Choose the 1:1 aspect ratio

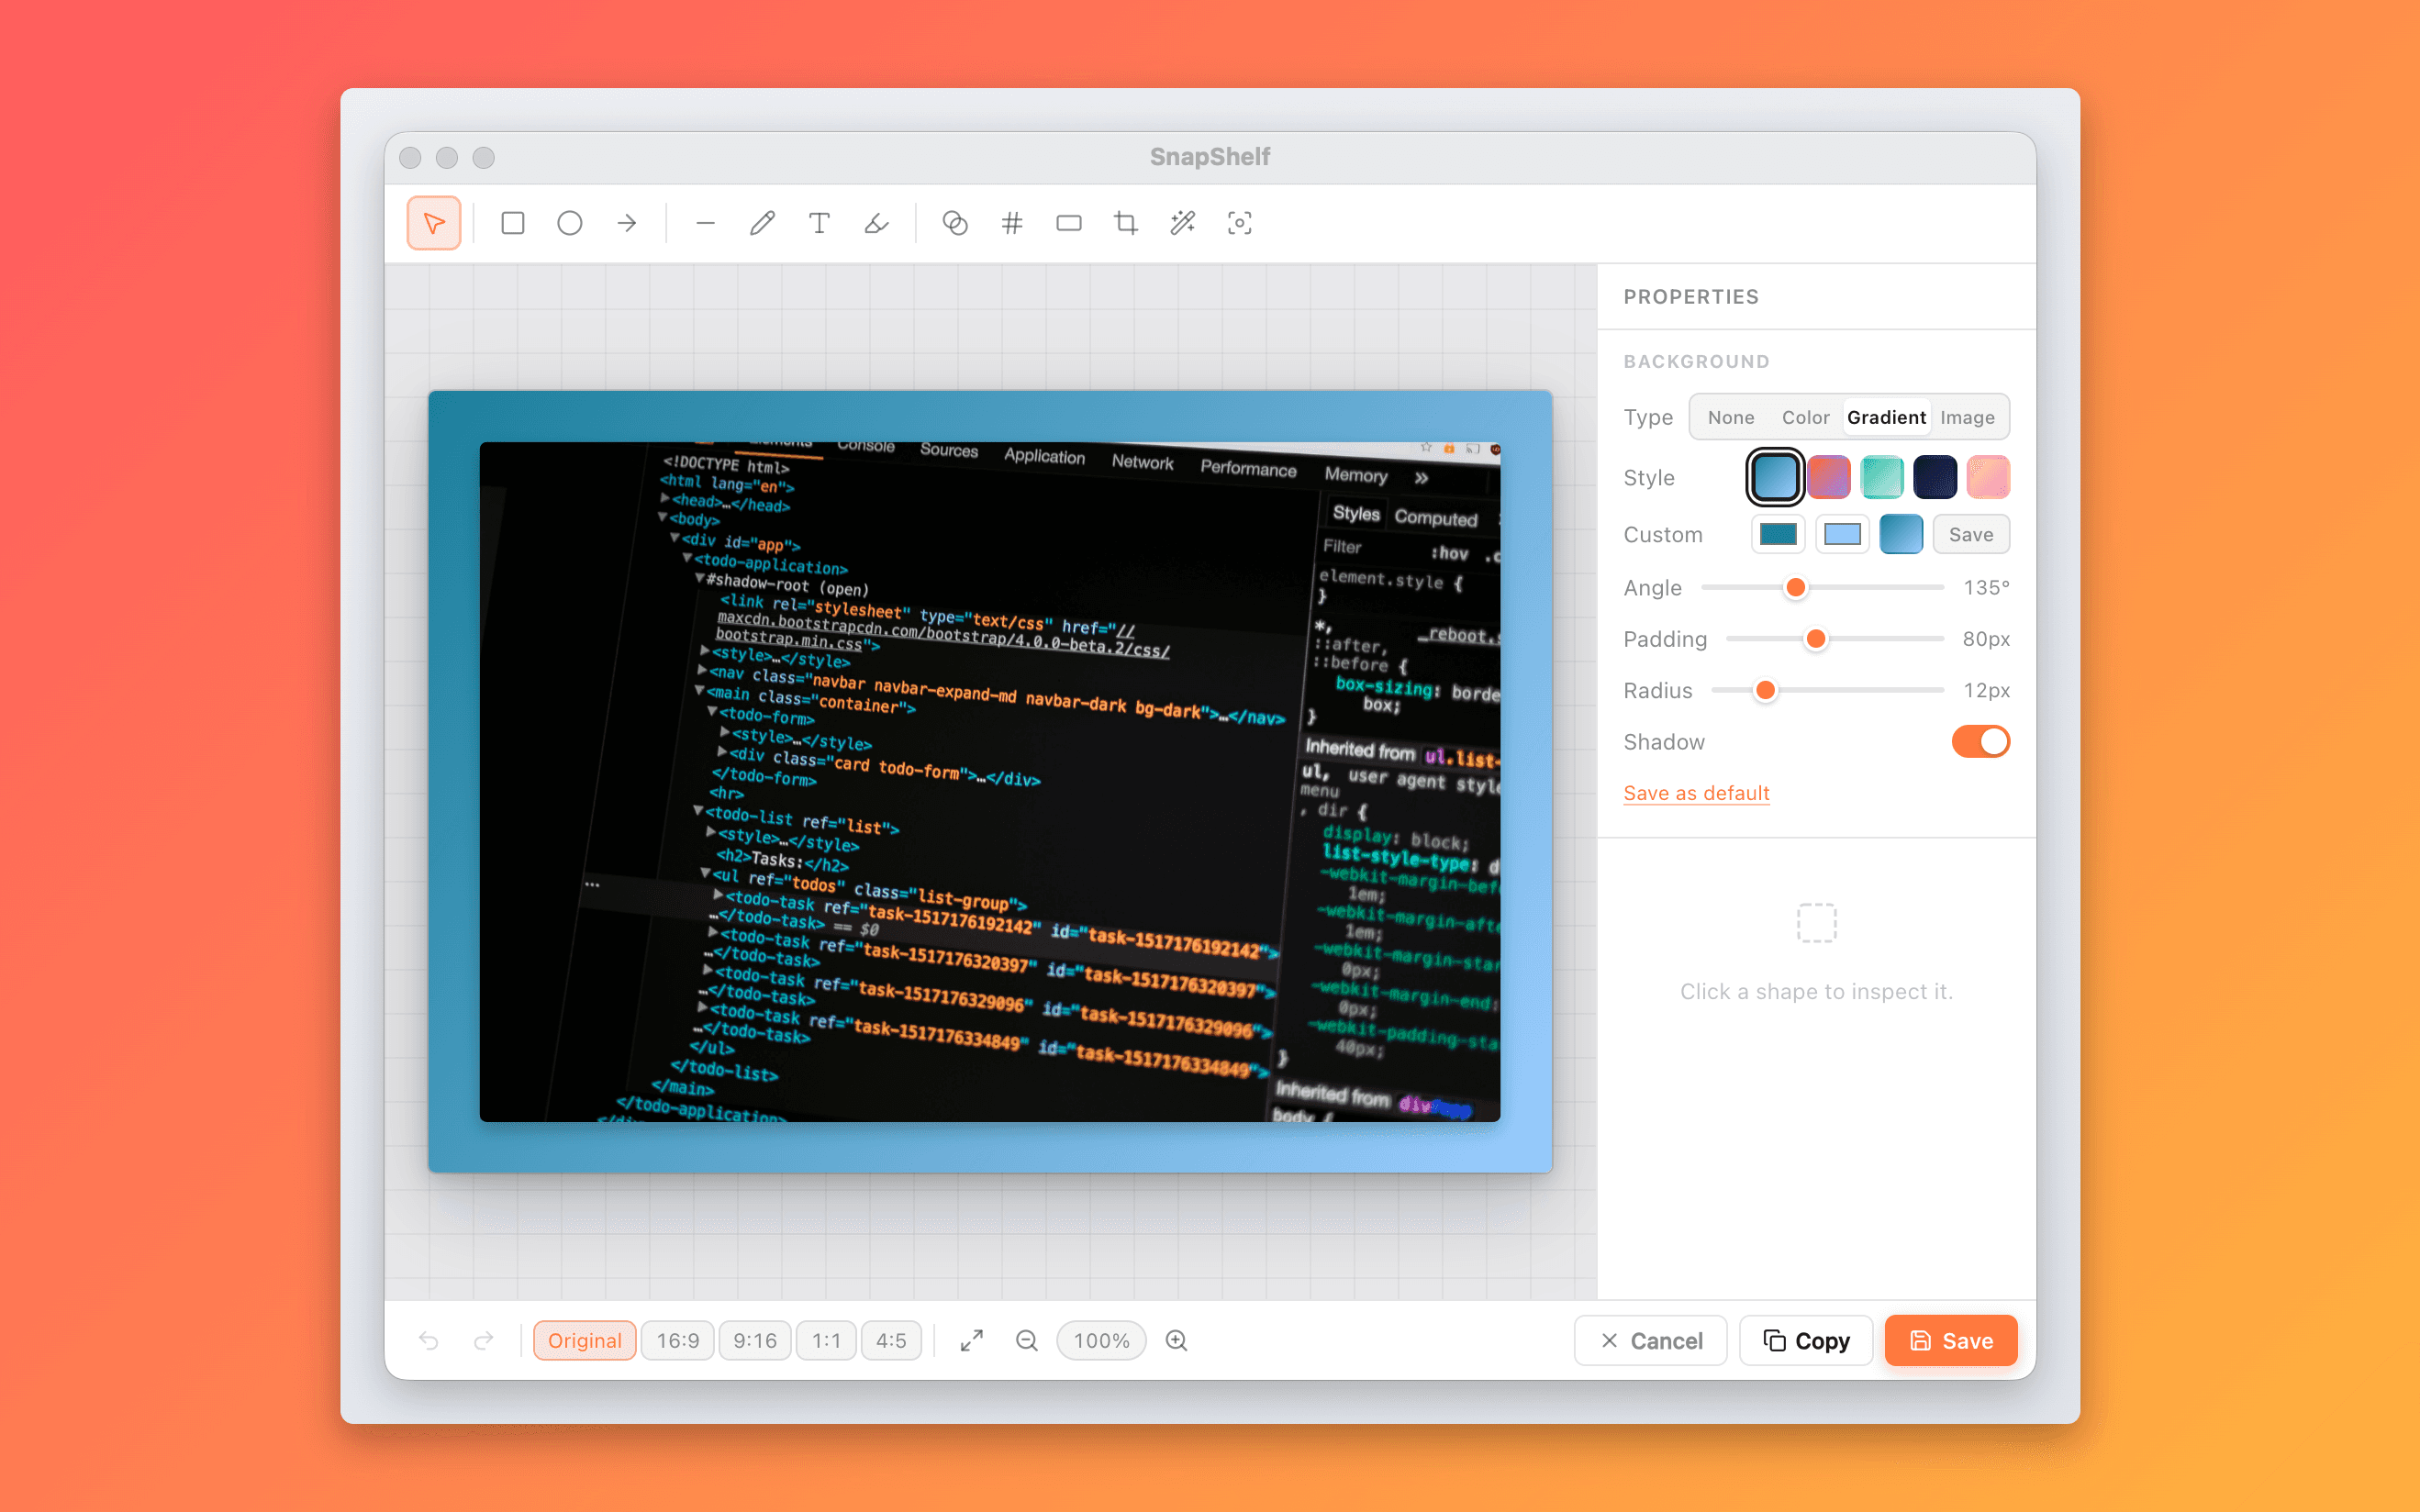pyautogui.click(x=826, y=1340)
